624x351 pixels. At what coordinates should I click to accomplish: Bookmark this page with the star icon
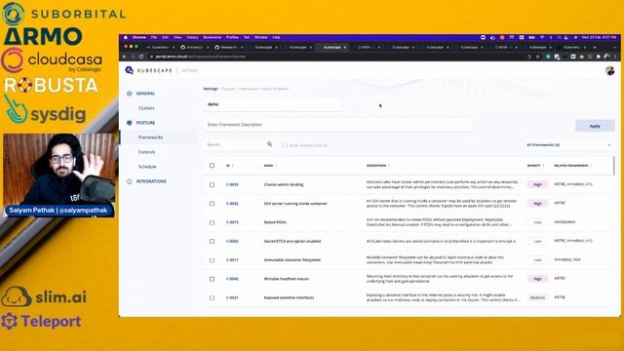pos(537,57)
